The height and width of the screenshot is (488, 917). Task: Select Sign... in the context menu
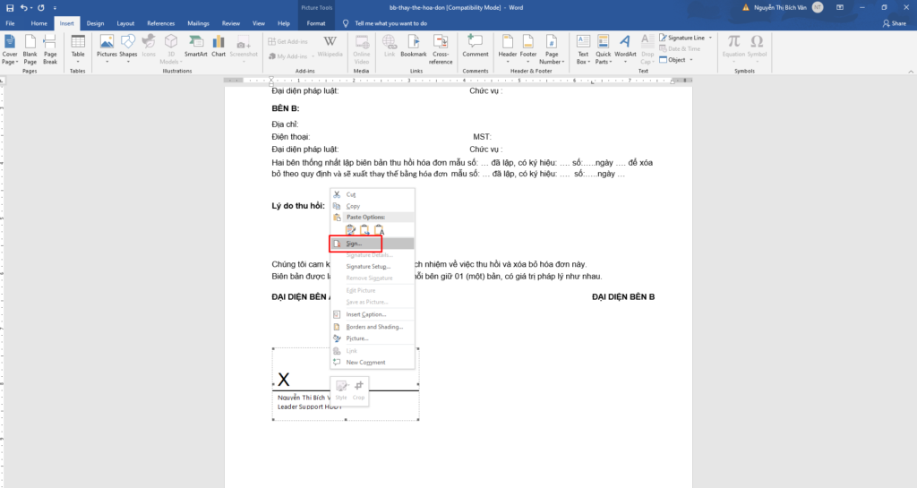tap(355, 244)
